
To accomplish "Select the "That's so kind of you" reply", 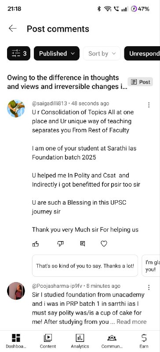I will pyautogui.click(x=85, y=266).
